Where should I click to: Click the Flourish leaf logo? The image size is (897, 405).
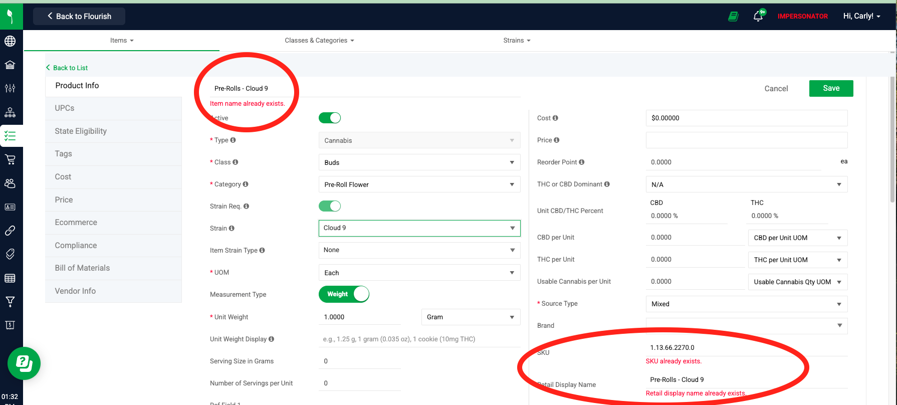pos(10,17)
